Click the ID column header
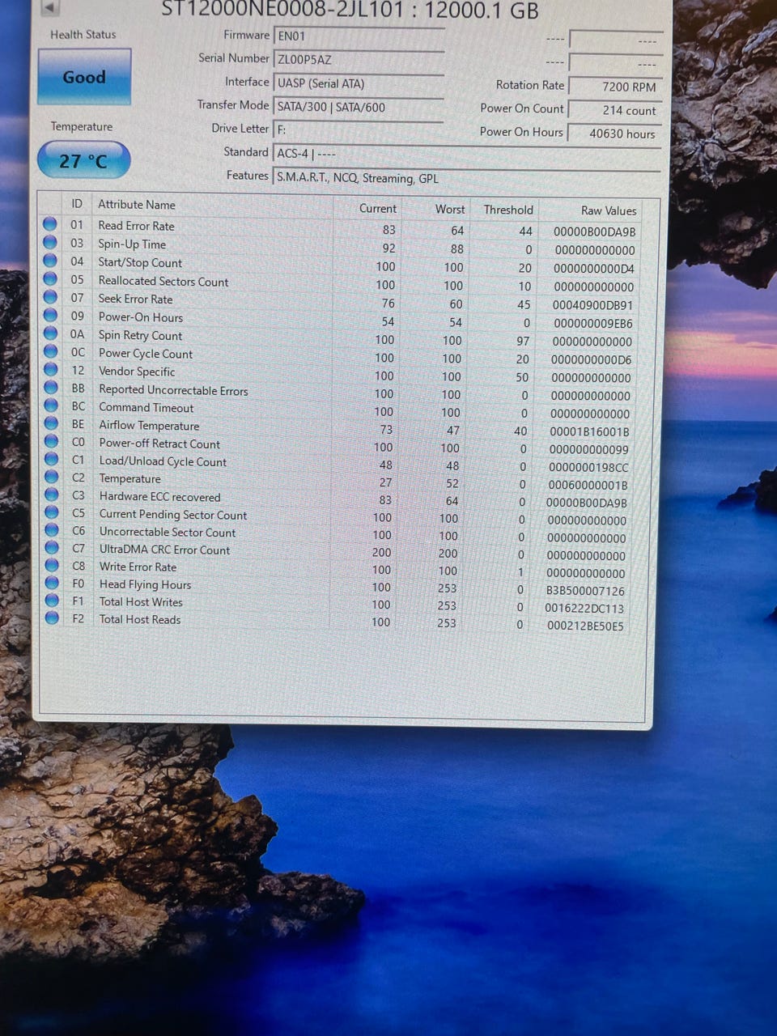The height and width of the screenshot is (1036, 777). (x=77, y=204)
